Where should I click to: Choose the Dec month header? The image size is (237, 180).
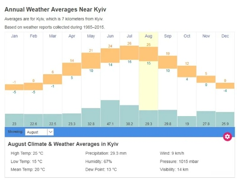(x=225, y=36)
